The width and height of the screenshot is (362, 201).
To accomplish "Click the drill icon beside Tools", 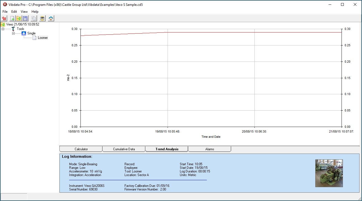I will pyautogui.click(x=13, y=29).
